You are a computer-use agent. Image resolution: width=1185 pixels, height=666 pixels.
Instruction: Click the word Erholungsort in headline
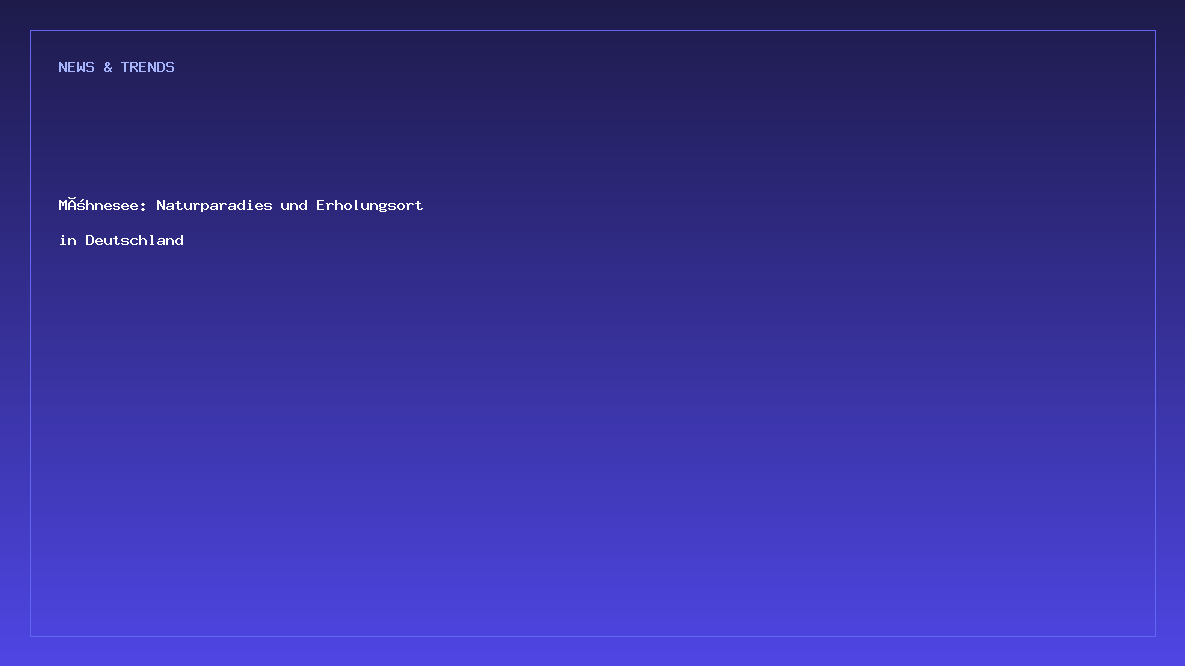(x=369, y=205)
